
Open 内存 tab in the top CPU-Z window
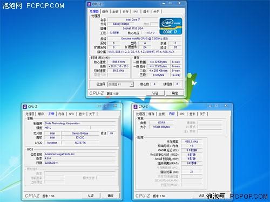pos(126,11)
